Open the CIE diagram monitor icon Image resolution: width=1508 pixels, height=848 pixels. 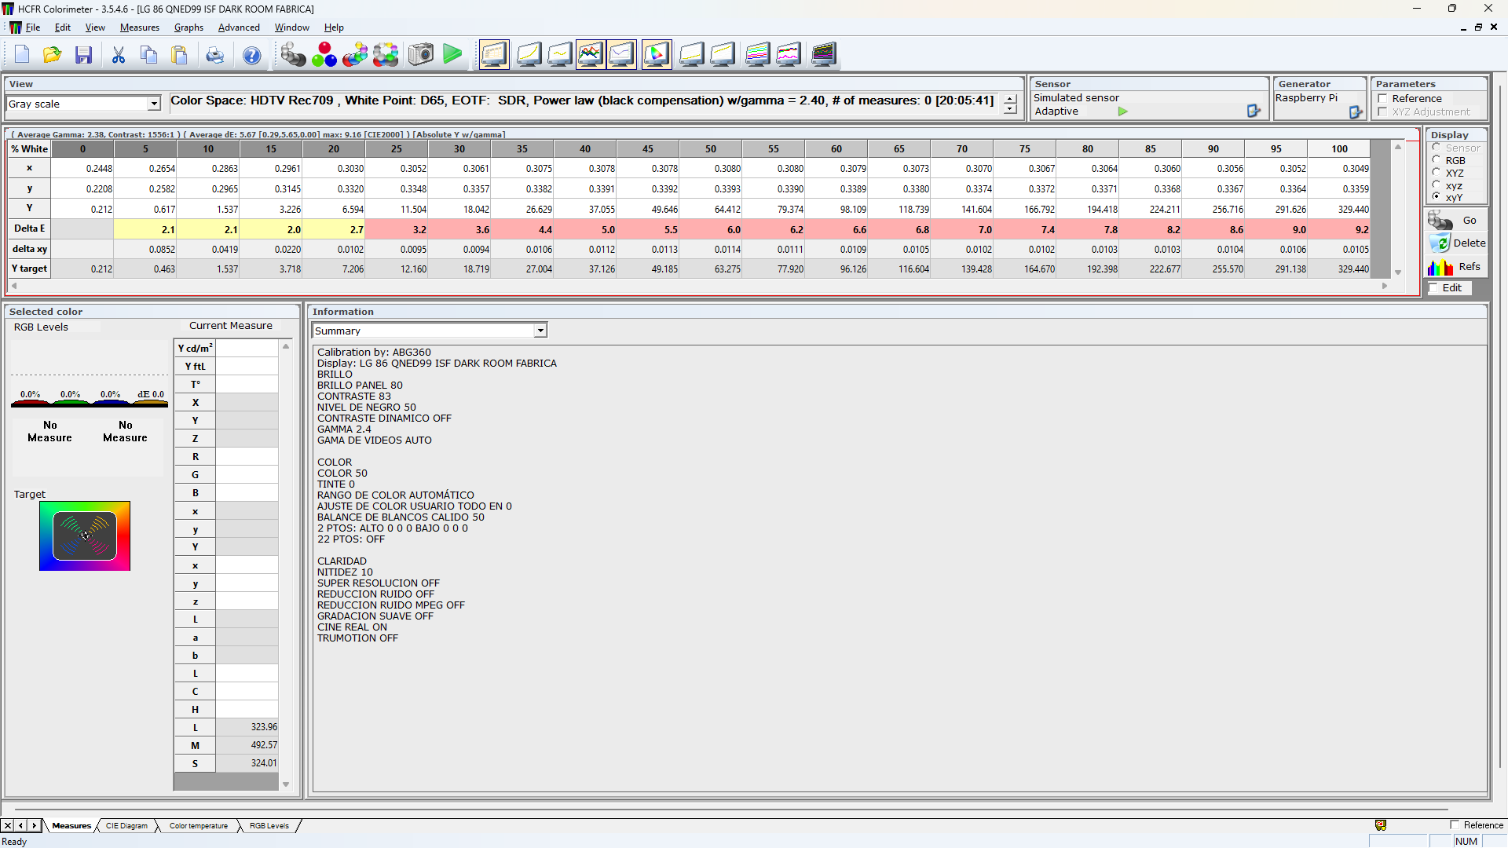click(657, 55)
